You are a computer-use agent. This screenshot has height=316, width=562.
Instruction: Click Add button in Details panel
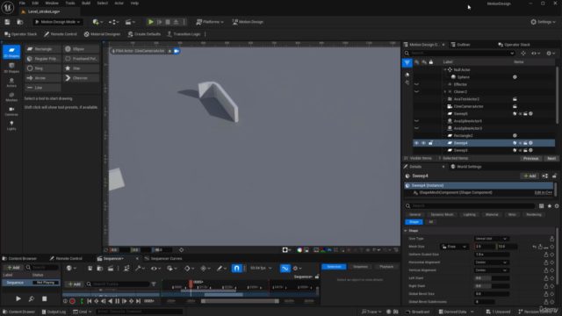tap(530, 176)
